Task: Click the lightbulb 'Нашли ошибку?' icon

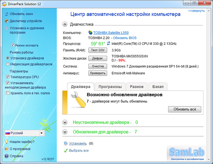Action: click(6, 142)
